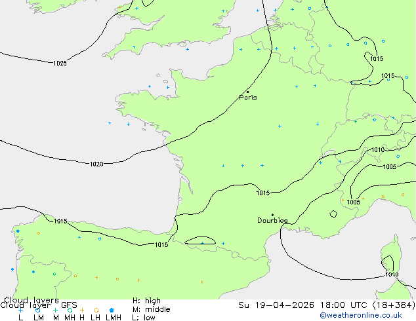Click the Dourbies city name label

[x=272, y=220]
